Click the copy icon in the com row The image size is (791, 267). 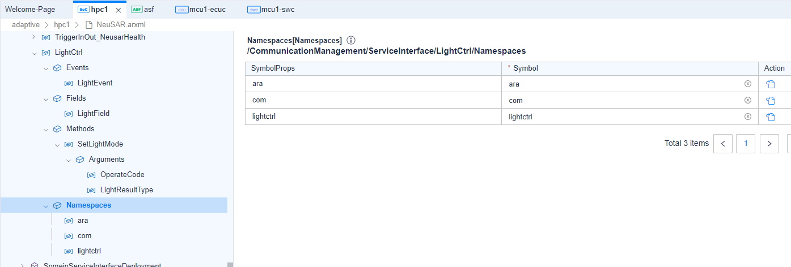[x=770, y=101]
